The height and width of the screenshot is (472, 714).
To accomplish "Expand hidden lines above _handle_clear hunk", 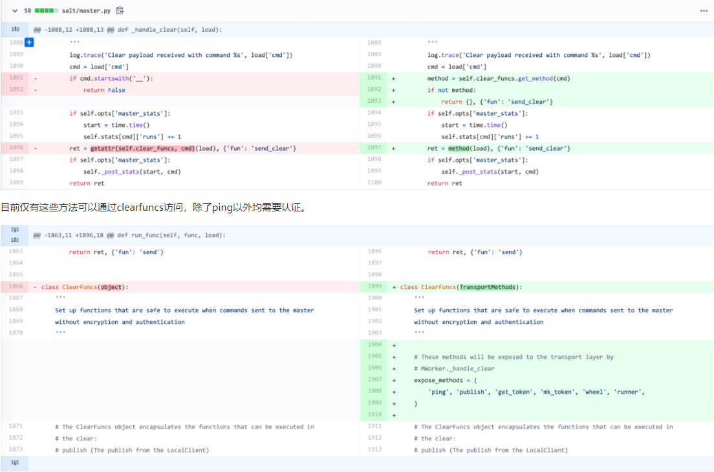I will [16, 30].
